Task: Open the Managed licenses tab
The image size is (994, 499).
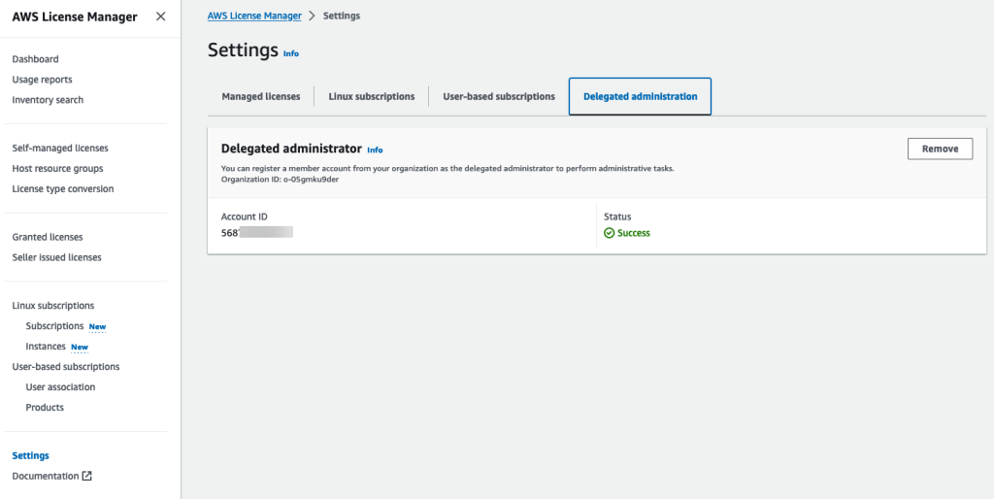Action: click(x=261, y=96)
